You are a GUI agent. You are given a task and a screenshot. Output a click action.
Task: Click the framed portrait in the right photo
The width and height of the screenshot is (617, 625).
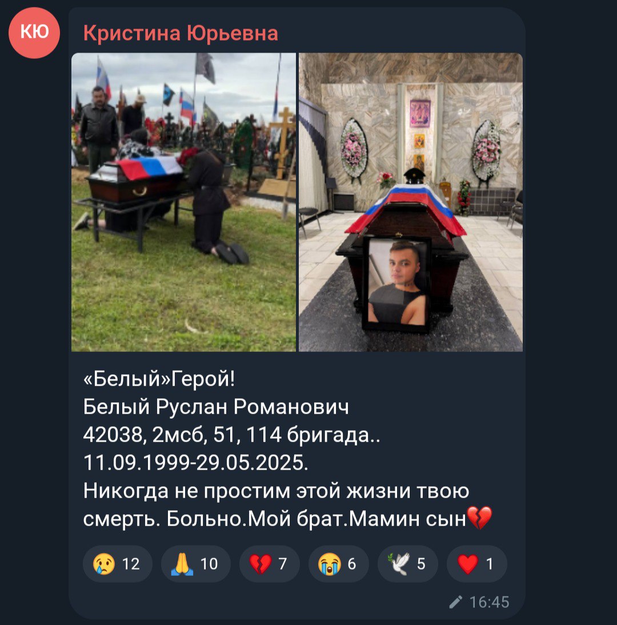[x=396, y=285]
